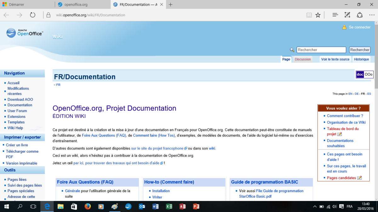The width and height of the screenshot is (378, 212).
Task: Click the Wiki Help sidebar link
Action: pos(15,128)
